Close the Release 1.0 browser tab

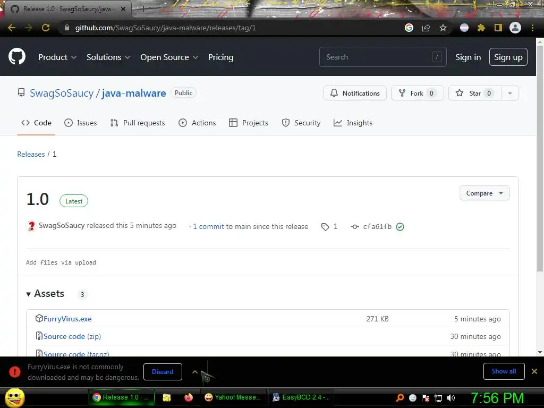pyautogui.click(x=123, y=9)
